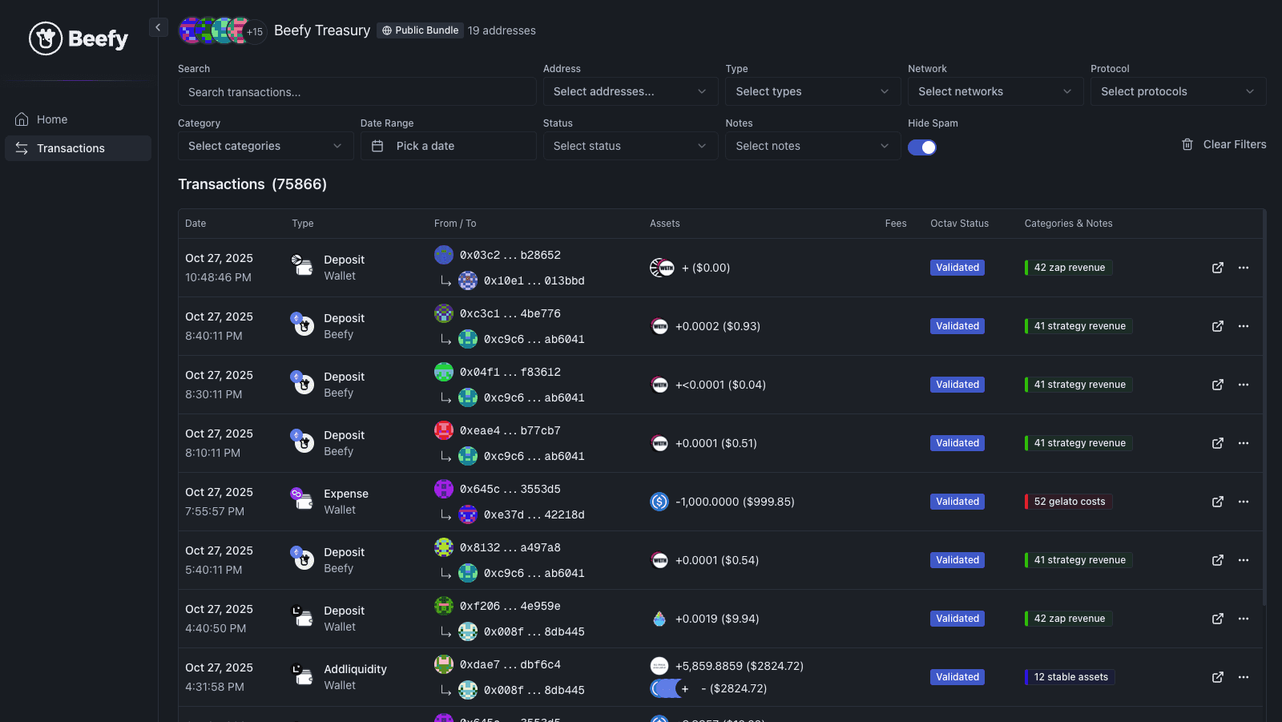Expand the Select protocols dropdown
This screenshot has height=722, width=1282.
tap(1177, 91)
